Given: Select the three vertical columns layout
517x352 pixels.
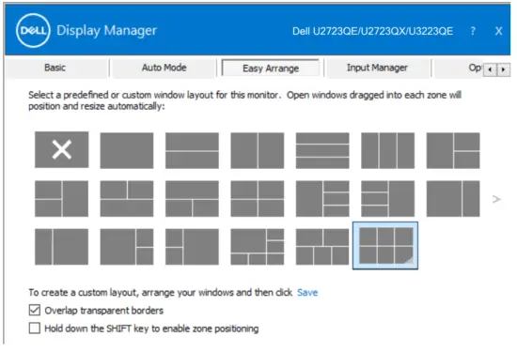Looking at the screenshot, I should tap(387, 150).
